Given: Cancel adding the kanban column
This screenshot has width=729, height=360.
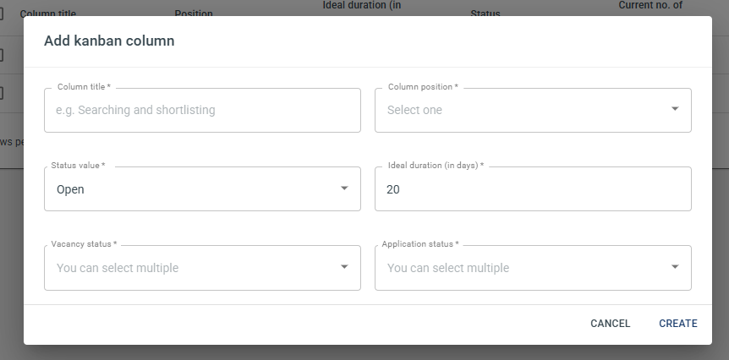Looking at the screenshot, I should point(610,324).
